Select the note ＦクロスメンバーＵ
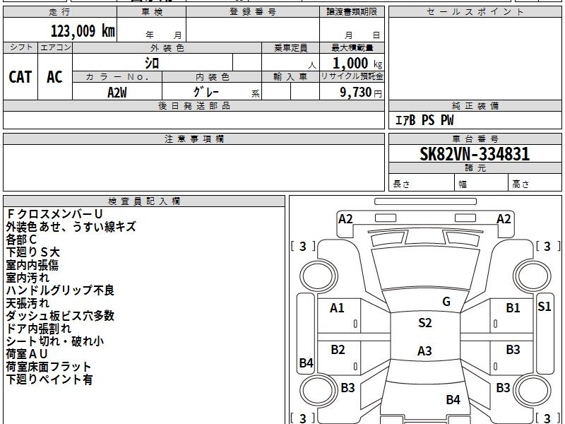The height and width of the screenshot is (424, 565). [54, 214]
